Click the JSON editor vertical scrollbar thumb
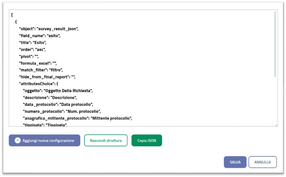286x177 pixels. 275,44
